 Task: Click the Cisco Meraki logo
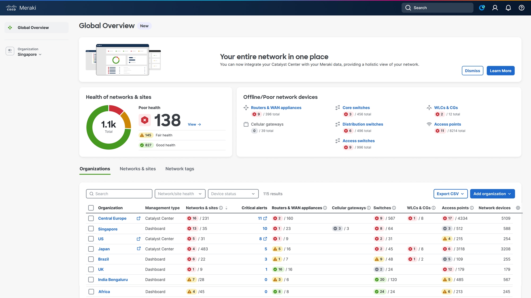click(x=21, y=7)
